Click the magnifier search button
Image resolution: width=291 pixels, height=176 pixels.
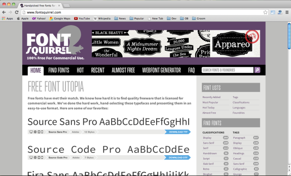point(257,70)
